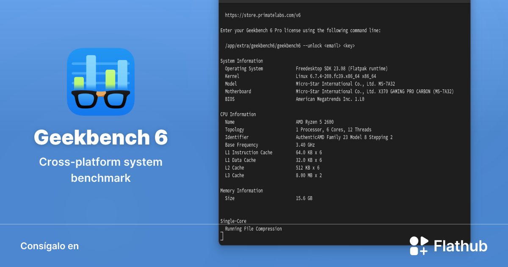Image resolution: width=508 pixels, height=267 pixels.
Task: Select the Geekbench 6 title heading
Action: (x=101, y=137)
